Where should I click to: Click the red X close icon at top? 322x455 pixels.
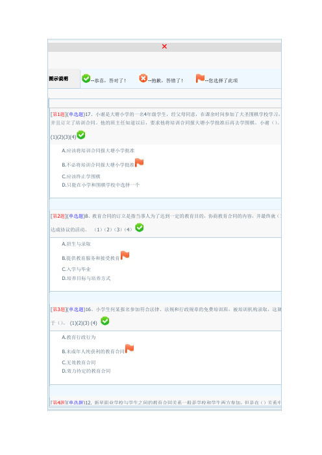pos(164,47)
